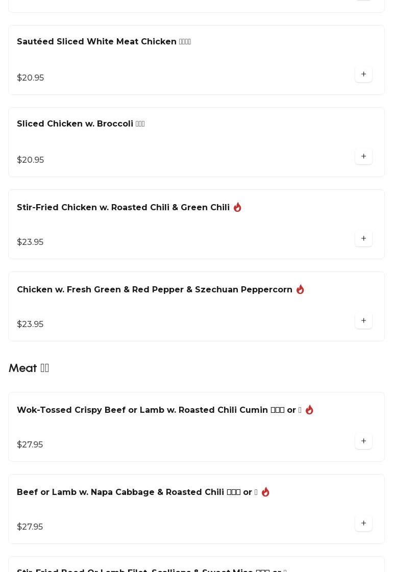
Task: Add Stir-Fried Chicken w. Roasted Chili to order
Action: (363, 238)
